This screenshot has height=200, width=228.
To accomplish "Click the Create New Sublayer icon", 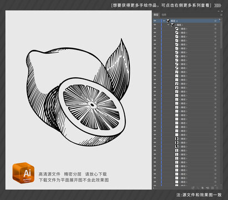I will pyautogui.click(x=208, y=188).
